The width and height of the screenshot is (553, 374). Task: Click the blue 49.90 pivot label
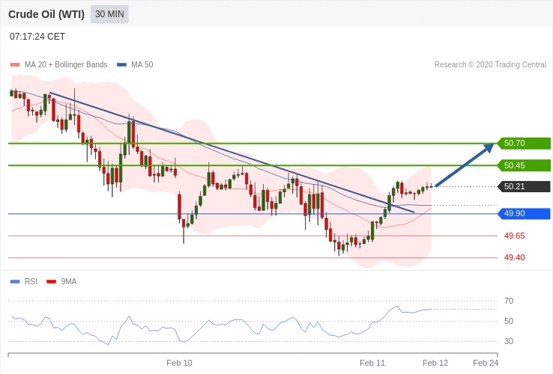point(524,213)
